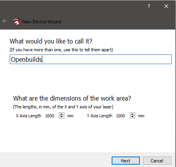Increase Y Axis Length with the up arrow

[x=133, y=114]
